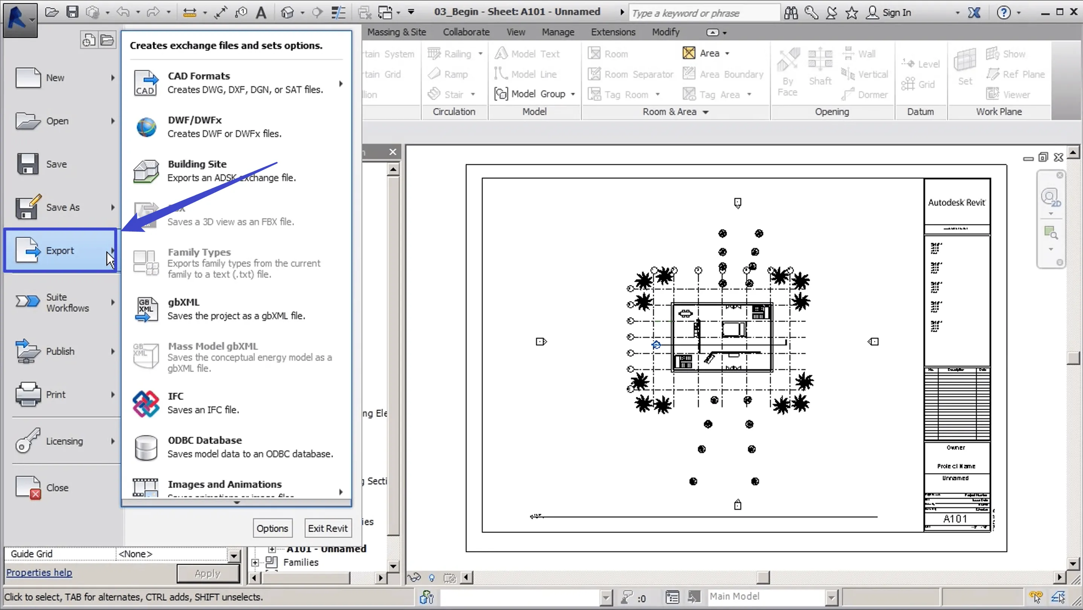Screen dimensions: 1083x610
Task: Open the Properties help link
Action: (x=39, y=572)
